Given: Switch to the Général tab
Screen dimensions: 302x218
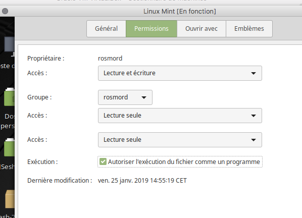Looking at the screenshot, I should [107, 29].
